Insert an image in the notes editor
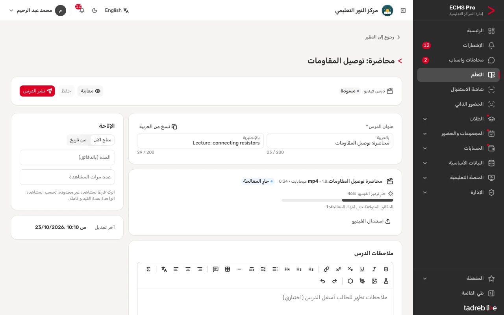504x315 pixels. point(374,281)
